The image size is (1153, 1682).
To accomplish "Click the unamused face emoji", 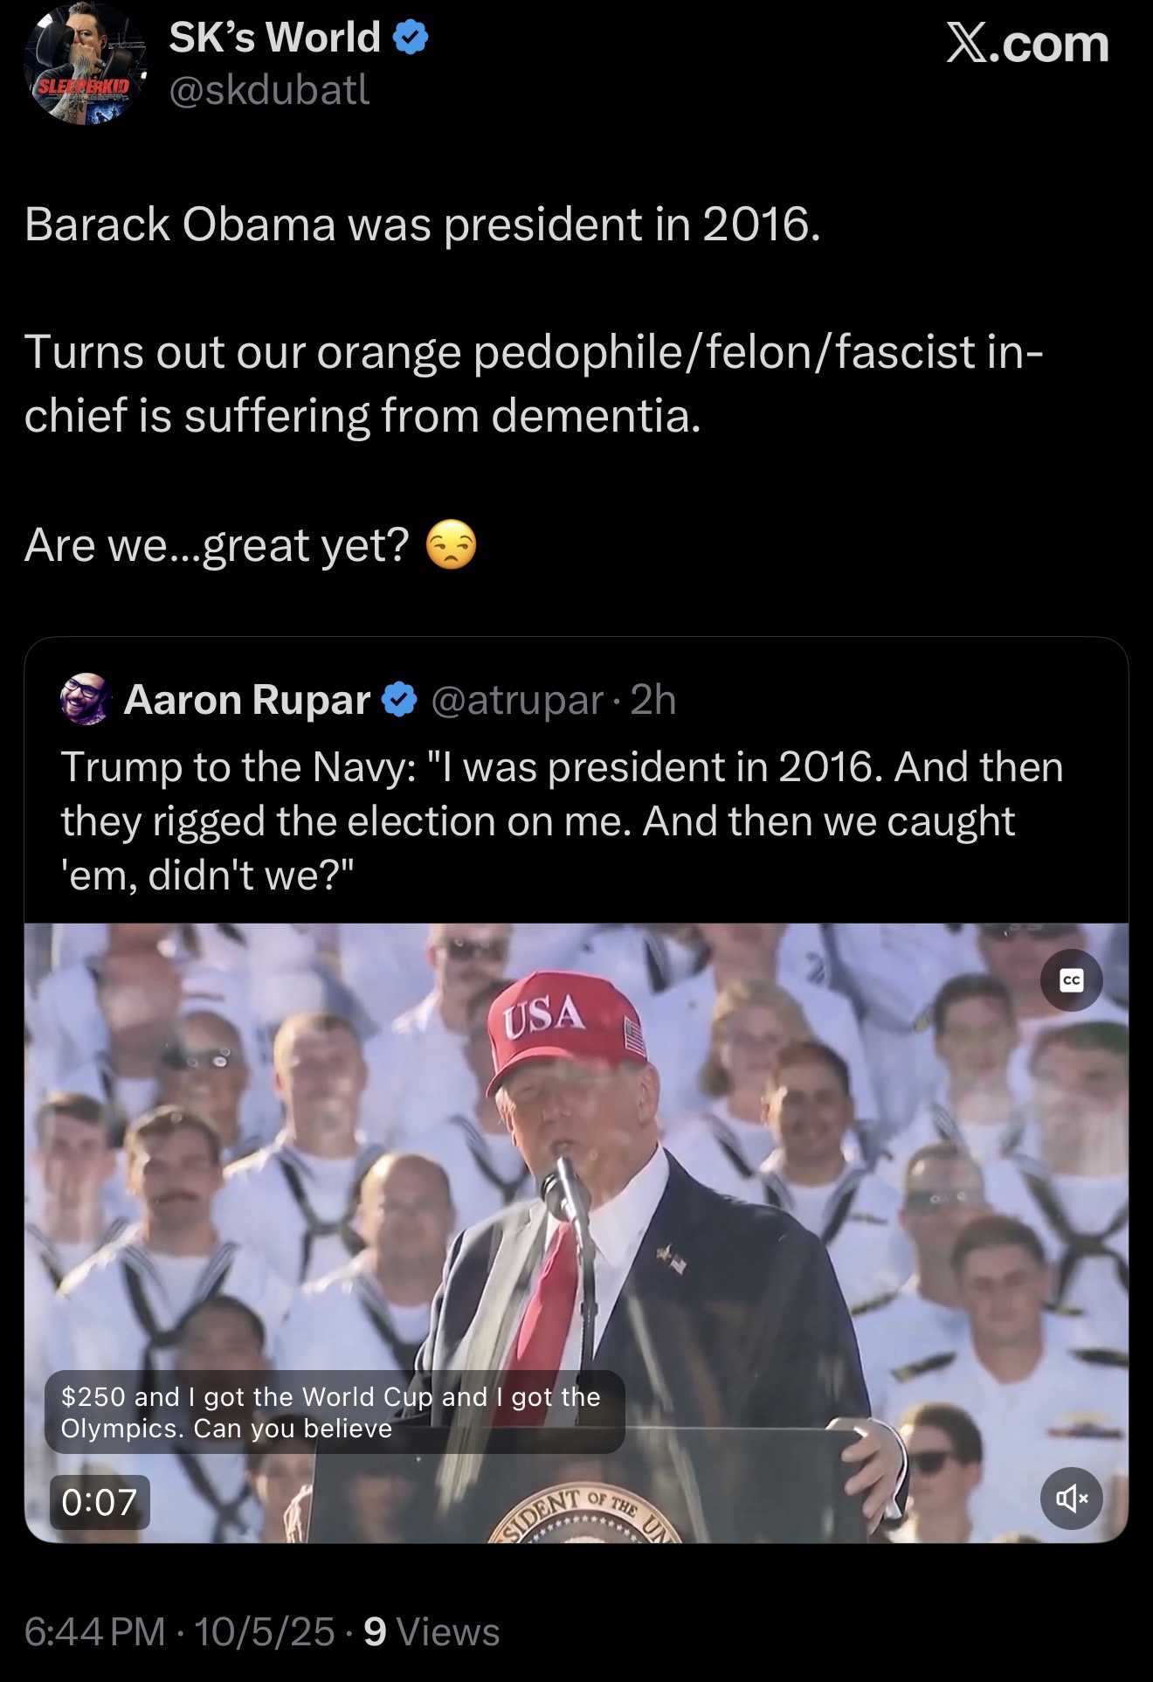I will point(451,545).
